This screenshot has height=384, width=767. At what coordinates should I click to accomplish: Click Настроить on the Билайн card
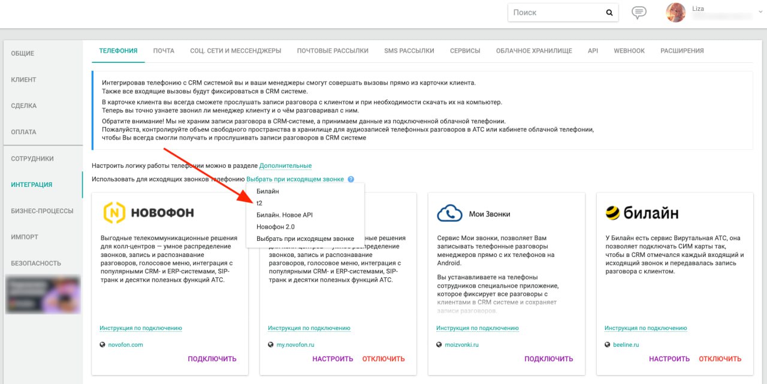click(x=669, y=359)
